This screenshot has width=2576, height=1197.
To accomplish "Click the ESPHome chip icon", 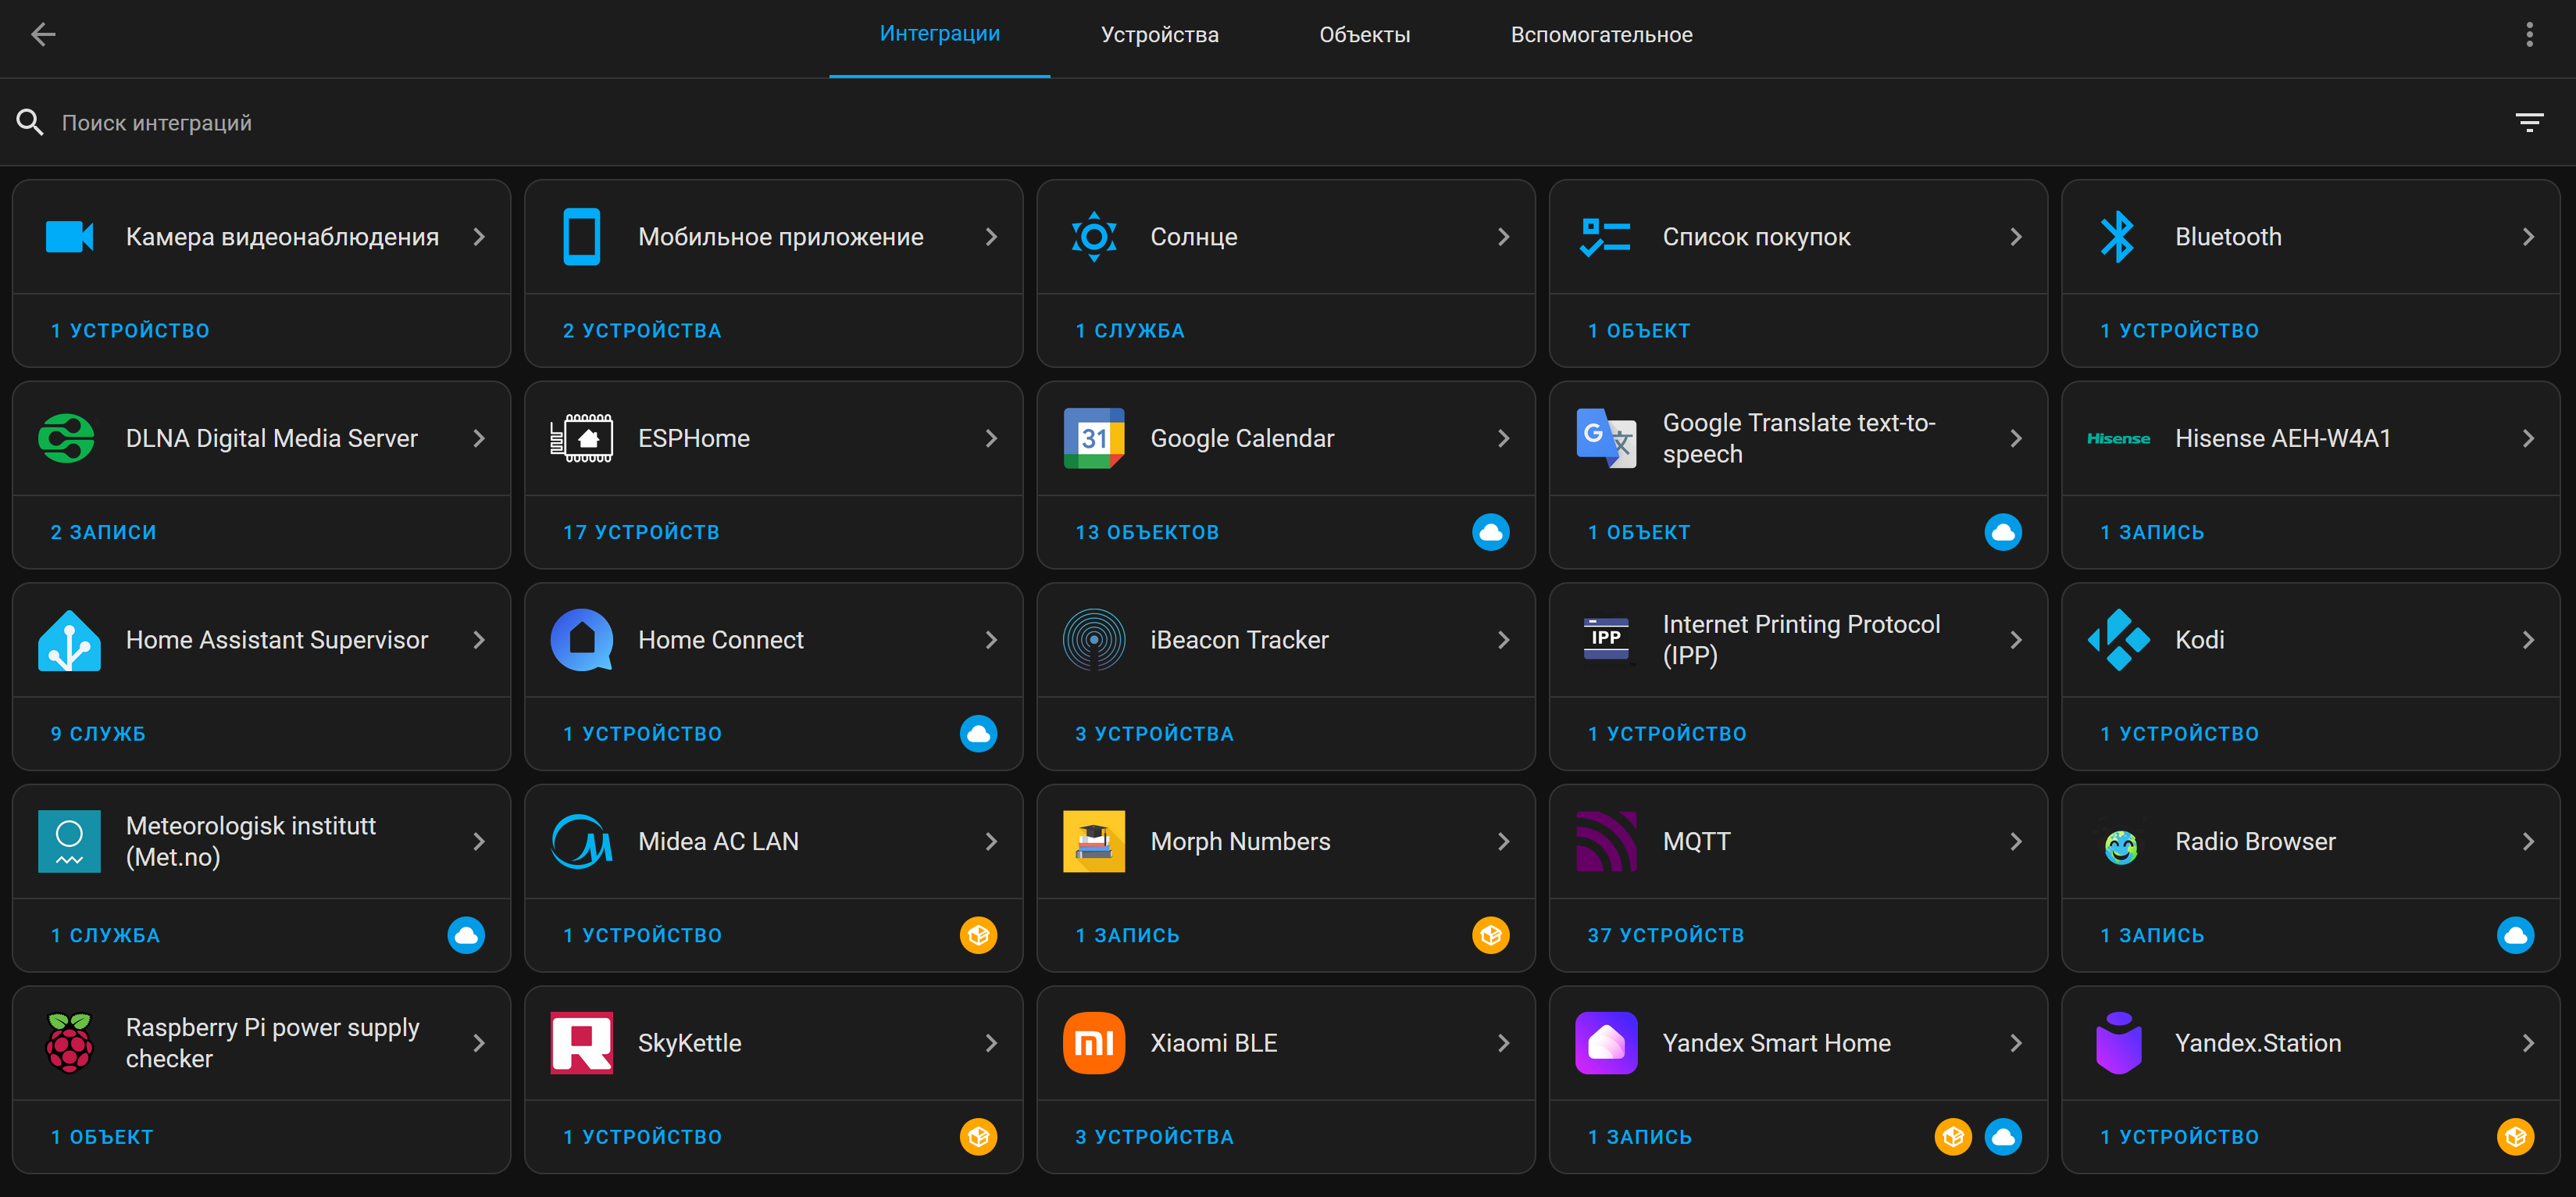I will point(582,438).
